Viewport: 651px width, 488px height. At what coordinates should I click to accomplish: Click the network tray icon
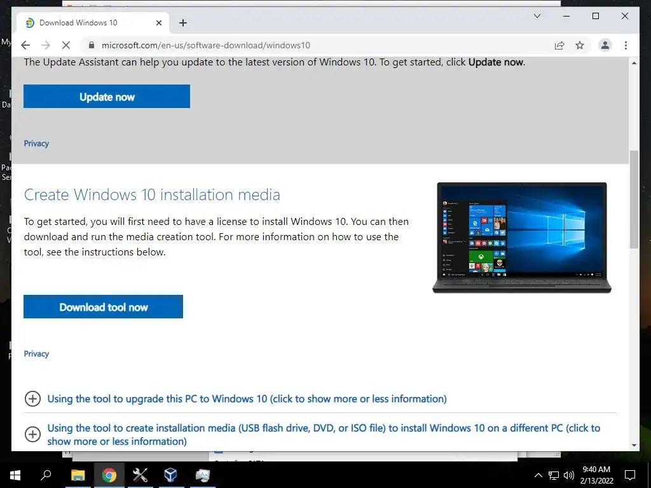click(x=554, y=475)
